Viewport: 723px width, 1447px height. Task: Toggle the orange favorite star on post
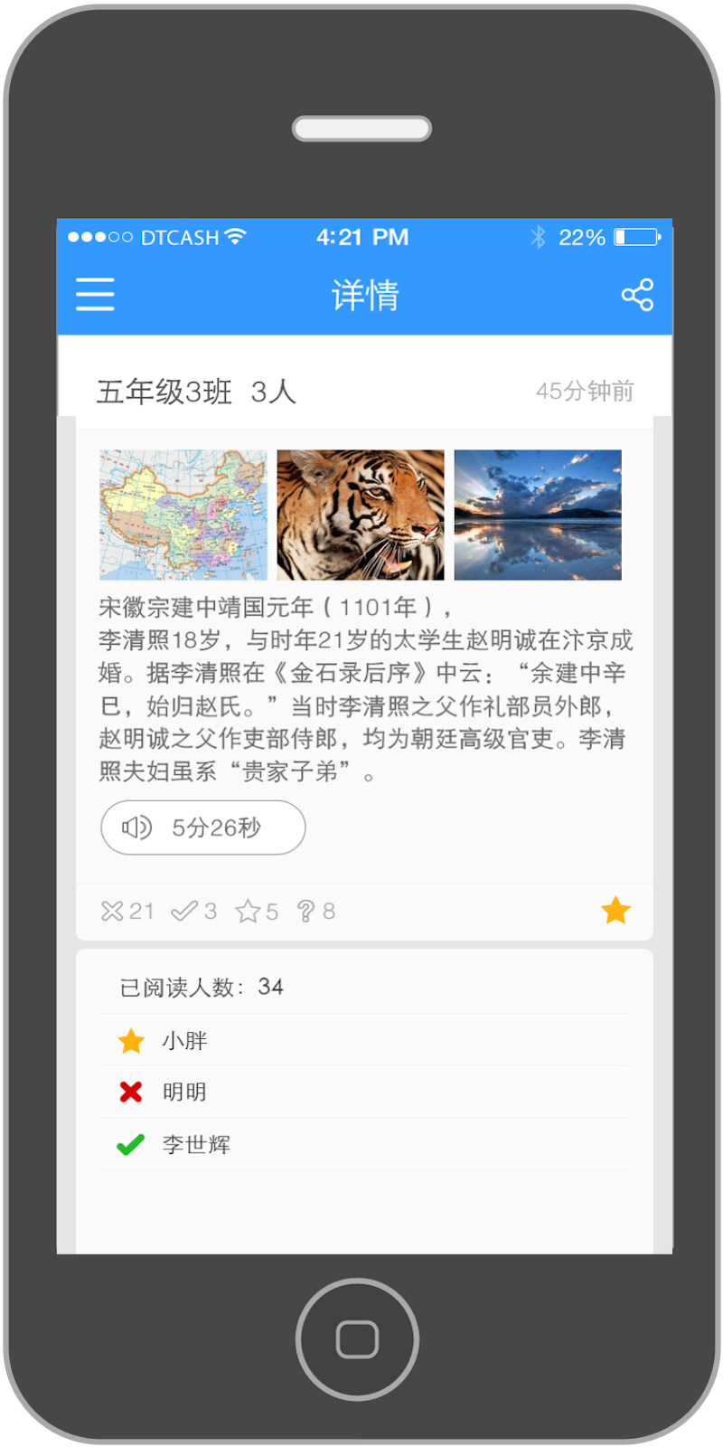(x=615, y=910)
